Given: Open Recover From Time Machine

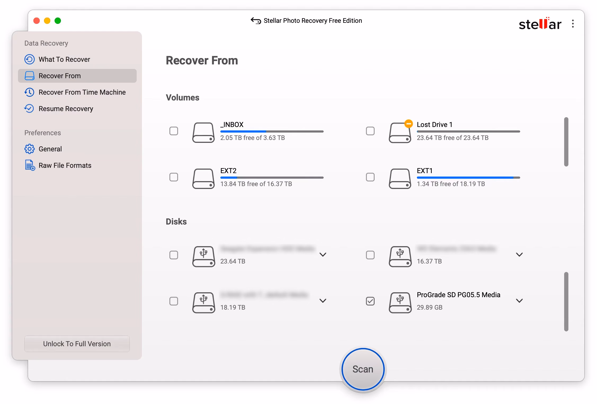Looking at the screenshot, I should click(x=77, y=92).
